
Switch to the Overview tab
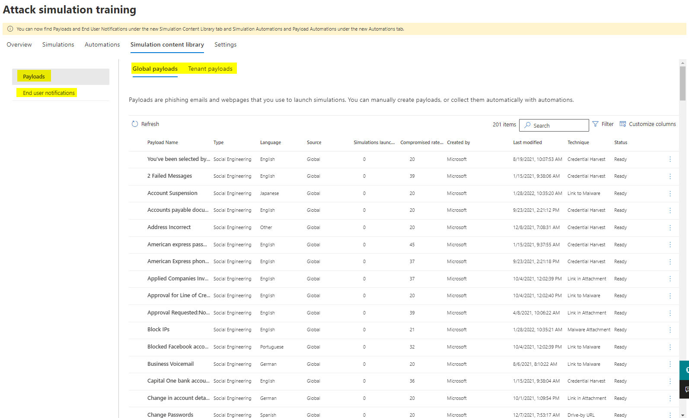(19, 45)
